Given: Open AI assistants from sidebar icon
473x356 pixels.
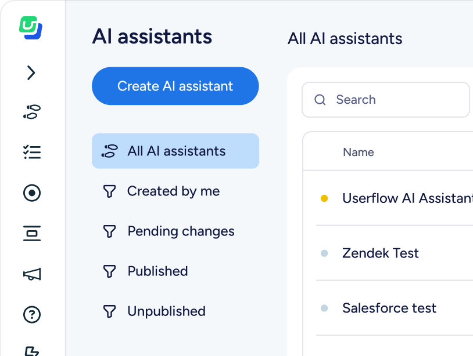Looking at the screenshot, I should pos(32,112).
